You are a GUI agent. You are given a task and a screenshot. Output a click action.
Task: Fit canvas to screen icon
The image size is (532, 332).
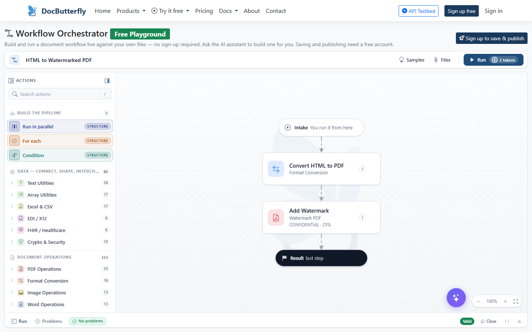tap(516, 301)
